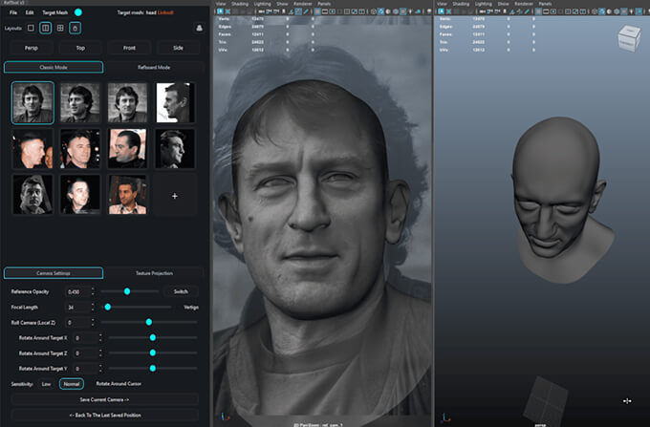Set Sensitivity to Normal
650x427 pixels.
pyautogui.click(x=72, y=383)
